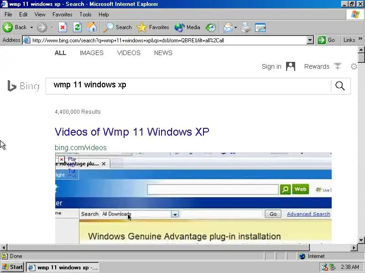This screenshot has height=273, width=365.
Task: Refresh the page with the green arrows icon
Action: pyautogui.click(x=77, y=27)
